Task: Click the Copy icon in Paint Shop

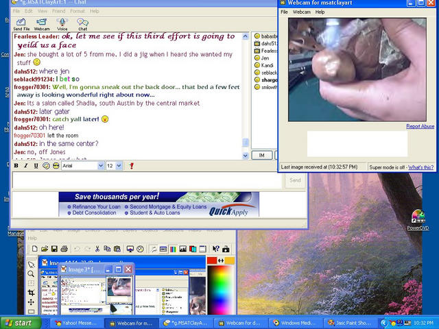Action: pos(107,249)
